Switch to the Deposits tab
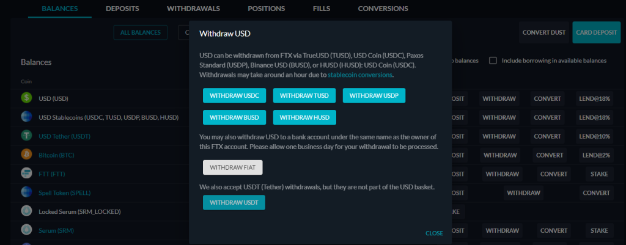The width and height of the screenshot is (626, 245). 122,9
